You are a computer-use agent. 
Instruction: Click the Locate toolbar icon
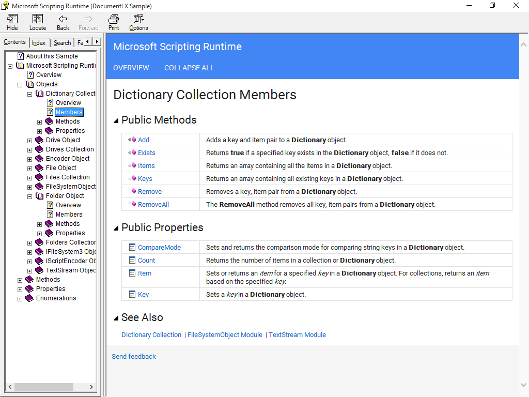37,19
